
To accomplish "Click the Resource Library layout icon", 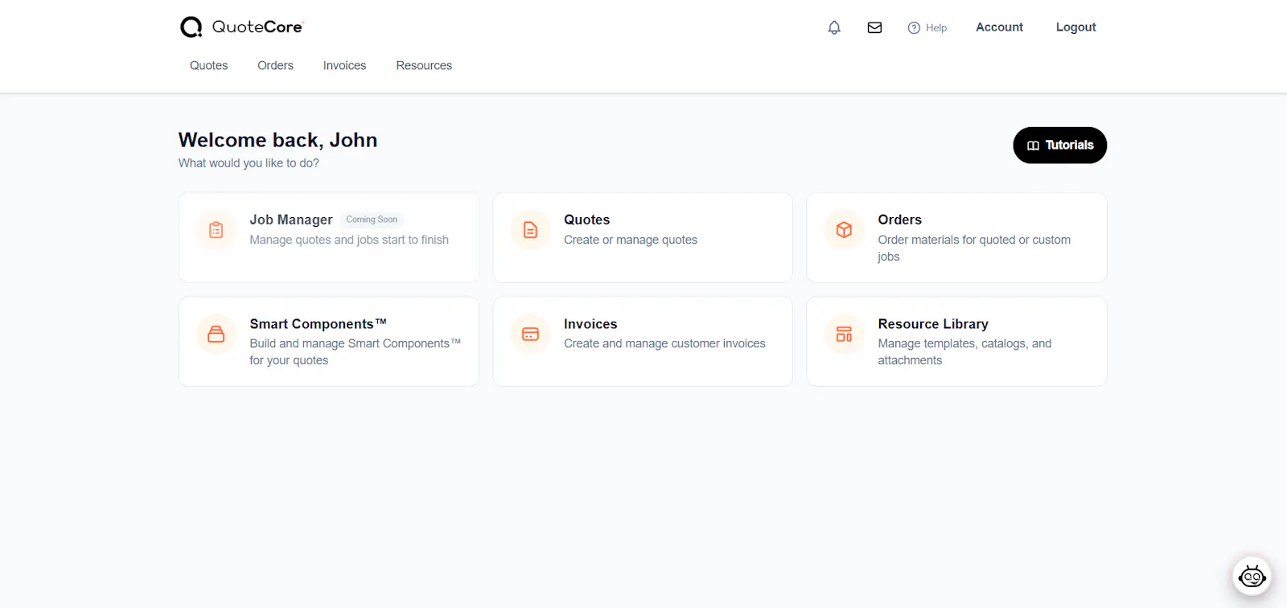I will [x=844, y=334].
